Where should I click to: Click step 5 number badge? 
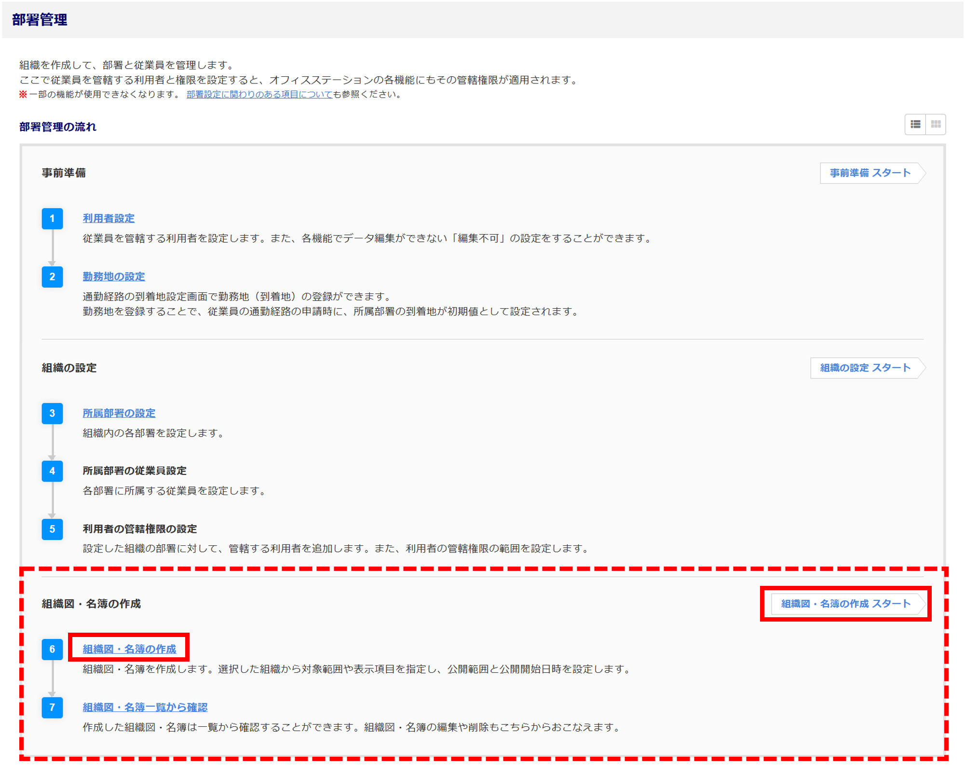[x=52, y=529]
